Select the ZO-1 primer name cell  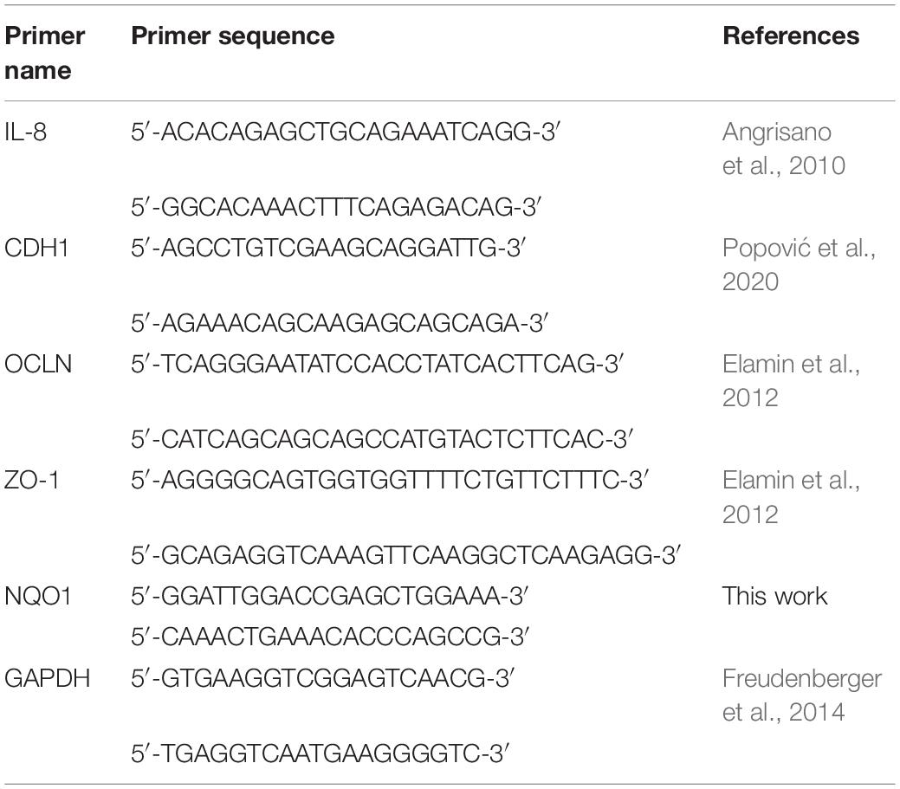tap(32, 480)
